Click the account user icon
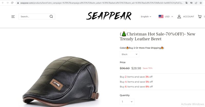205x107 pixels. pyautogui.click(x=179, y=17)
